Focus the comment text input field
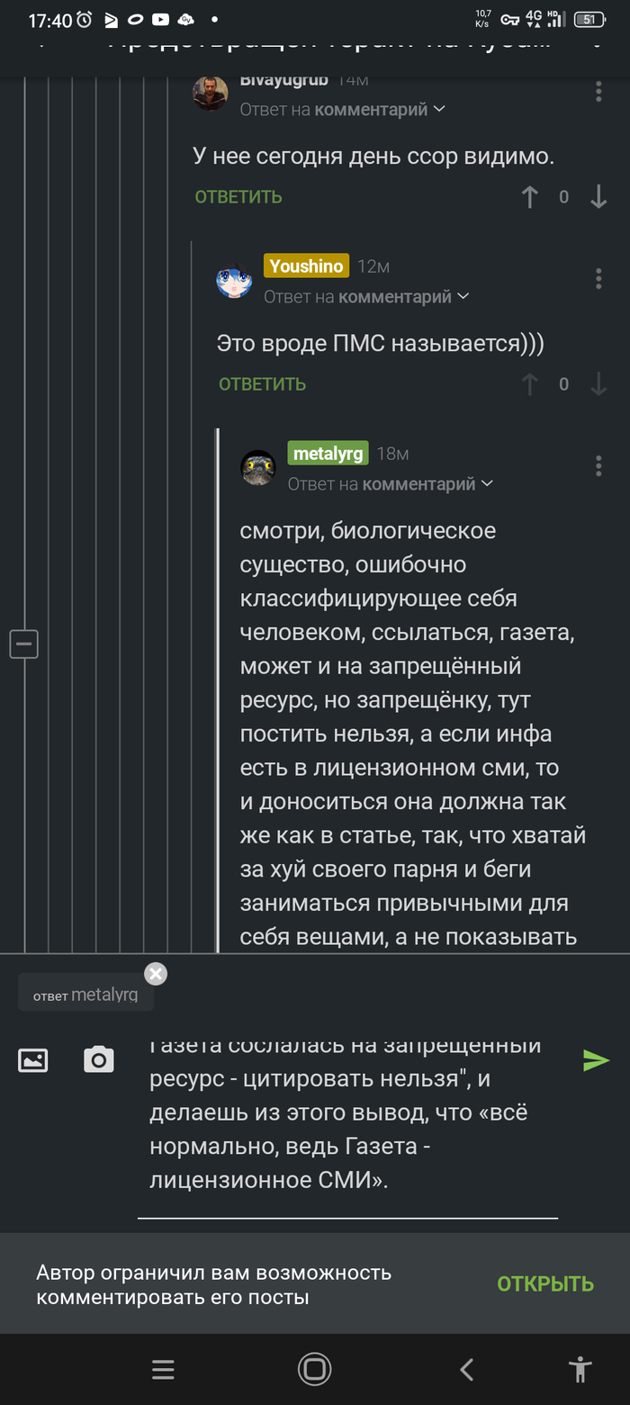The width and height of the screenshot is (630, 1405). coord(351,1116)
